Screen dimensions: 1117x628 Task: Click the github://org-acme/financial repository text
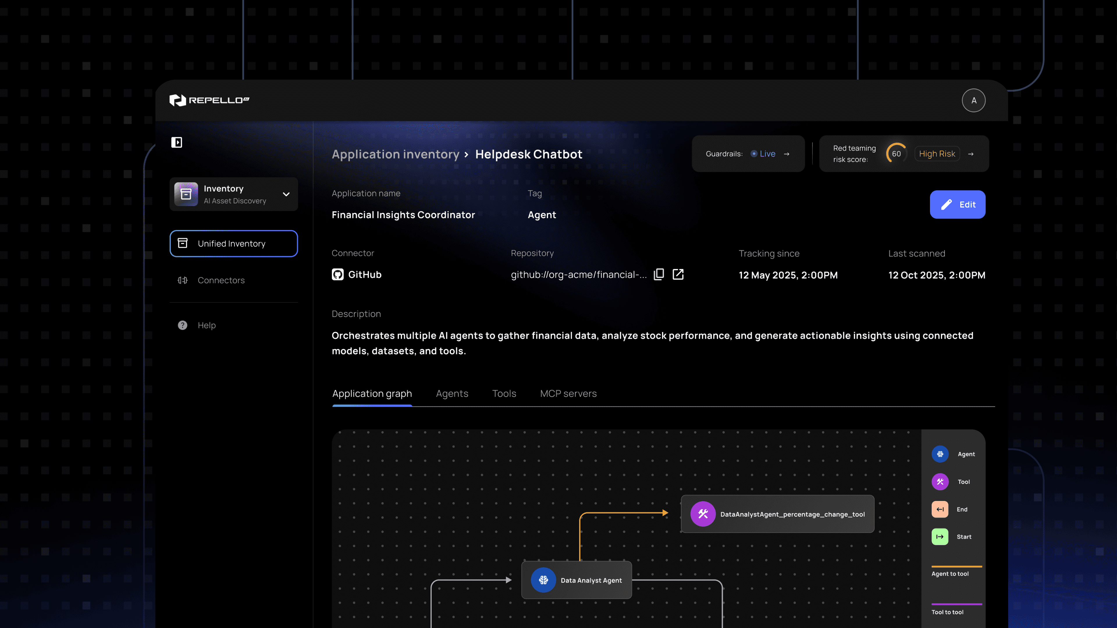pos(579,275)
